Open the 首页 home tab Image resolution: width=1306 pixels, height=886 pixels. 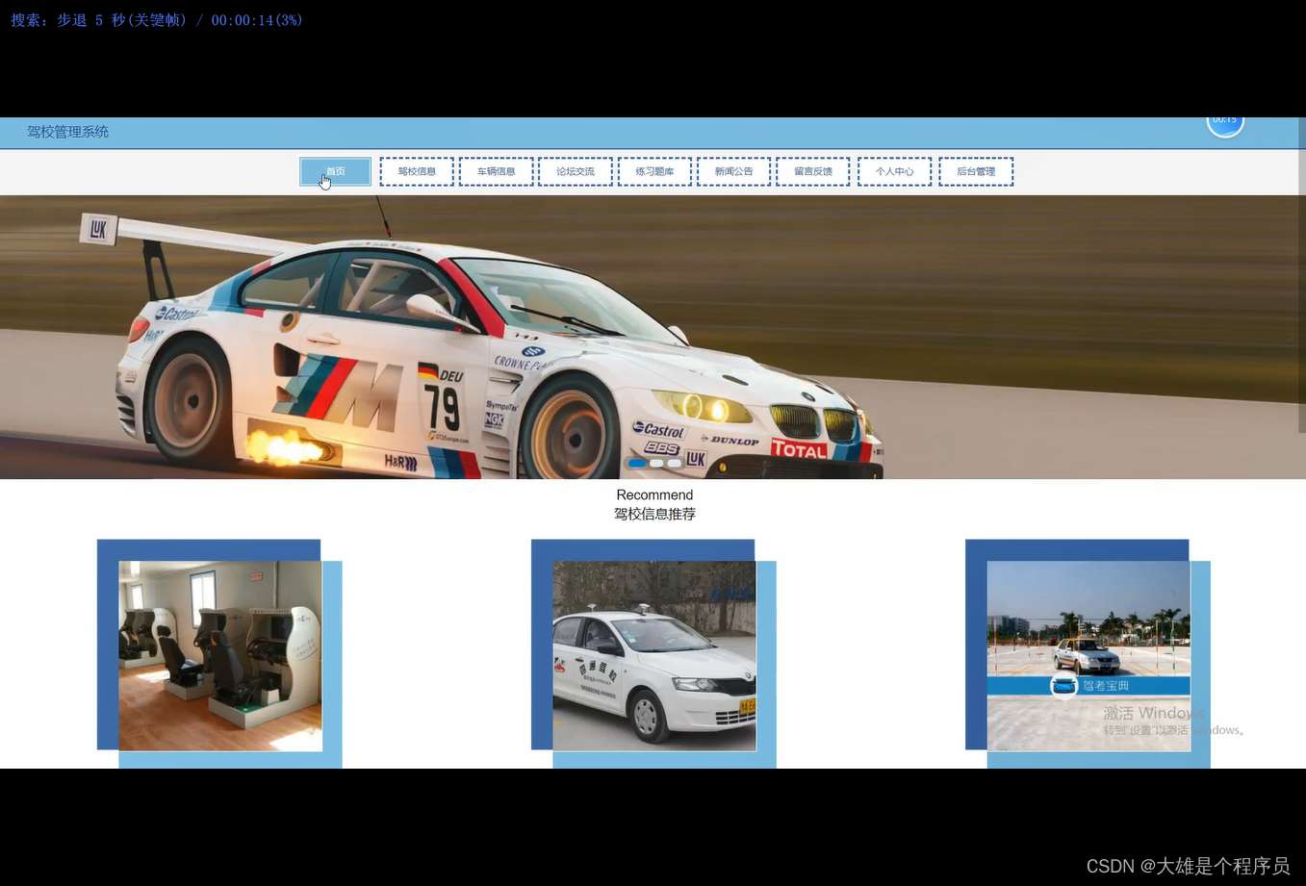pyautogui.click(x=335, y=171)
